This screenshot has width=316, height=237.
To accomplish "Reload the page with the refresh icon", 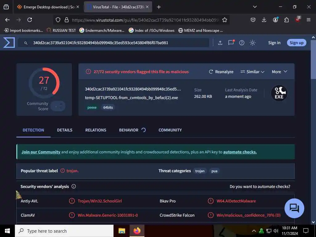I will [x=30, y=20].
